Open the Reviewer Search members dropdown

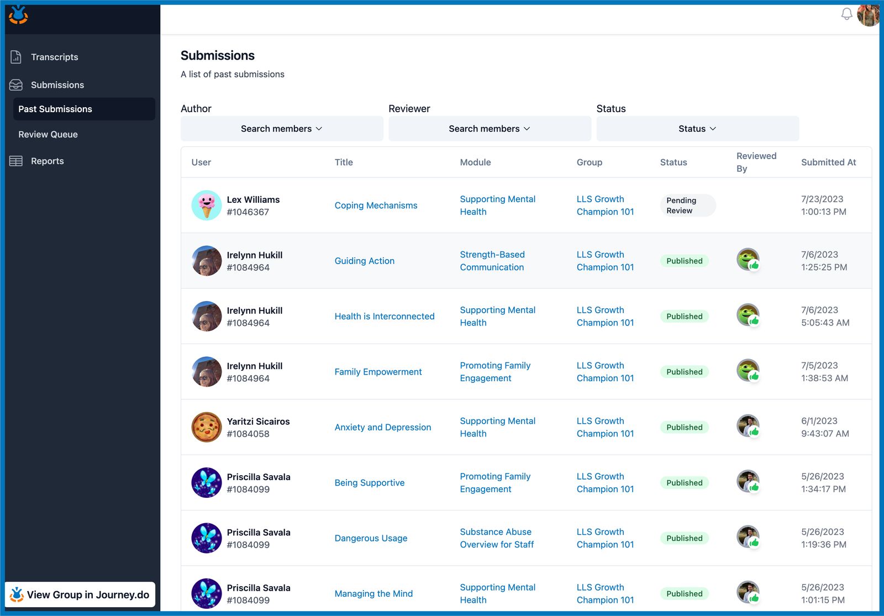tap(489, 128)
